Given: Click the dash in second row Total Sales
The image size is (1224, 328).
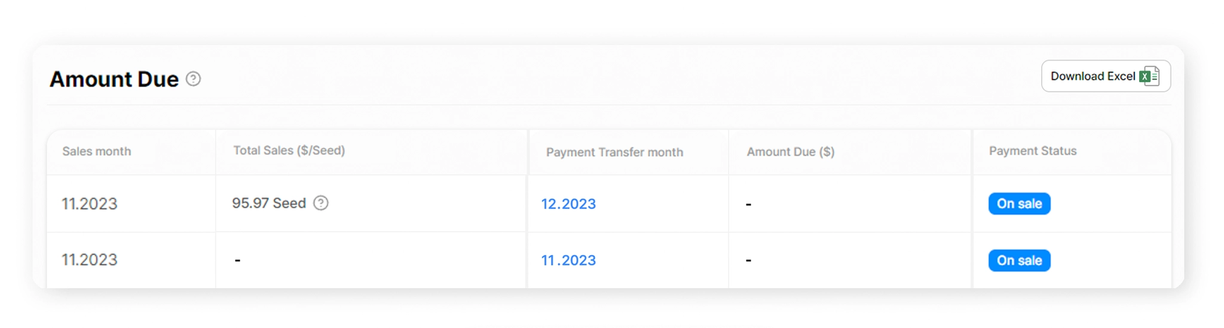Looking at the screenshot, I should coord(238,260).
